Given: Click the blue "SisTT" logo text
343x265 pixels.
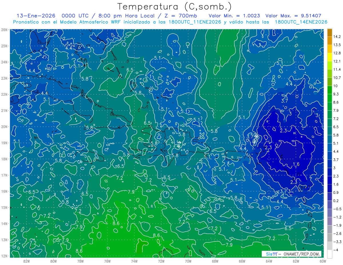Looking at the screenshot, I should 271,254.
